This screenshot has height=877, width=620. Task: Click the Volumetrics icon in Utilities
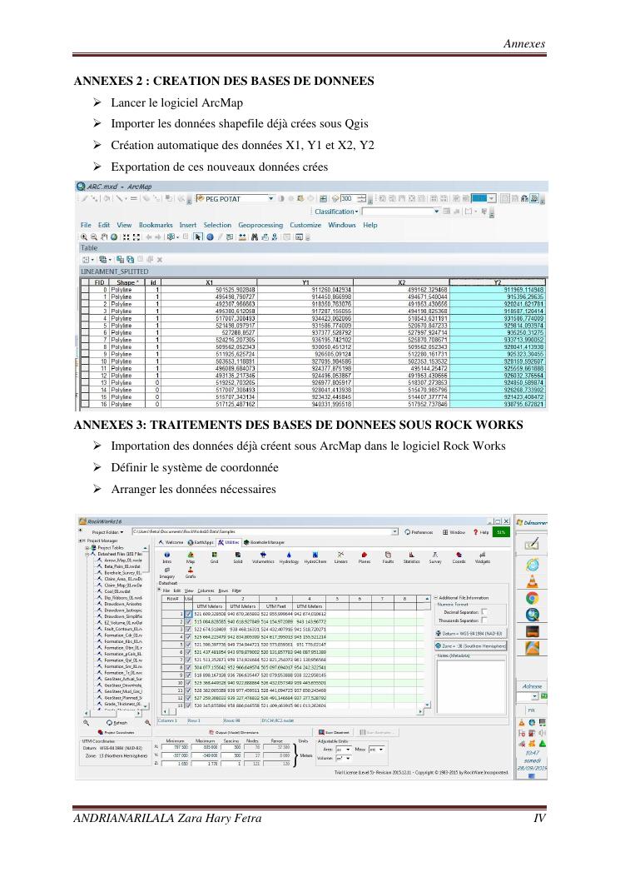262,556
